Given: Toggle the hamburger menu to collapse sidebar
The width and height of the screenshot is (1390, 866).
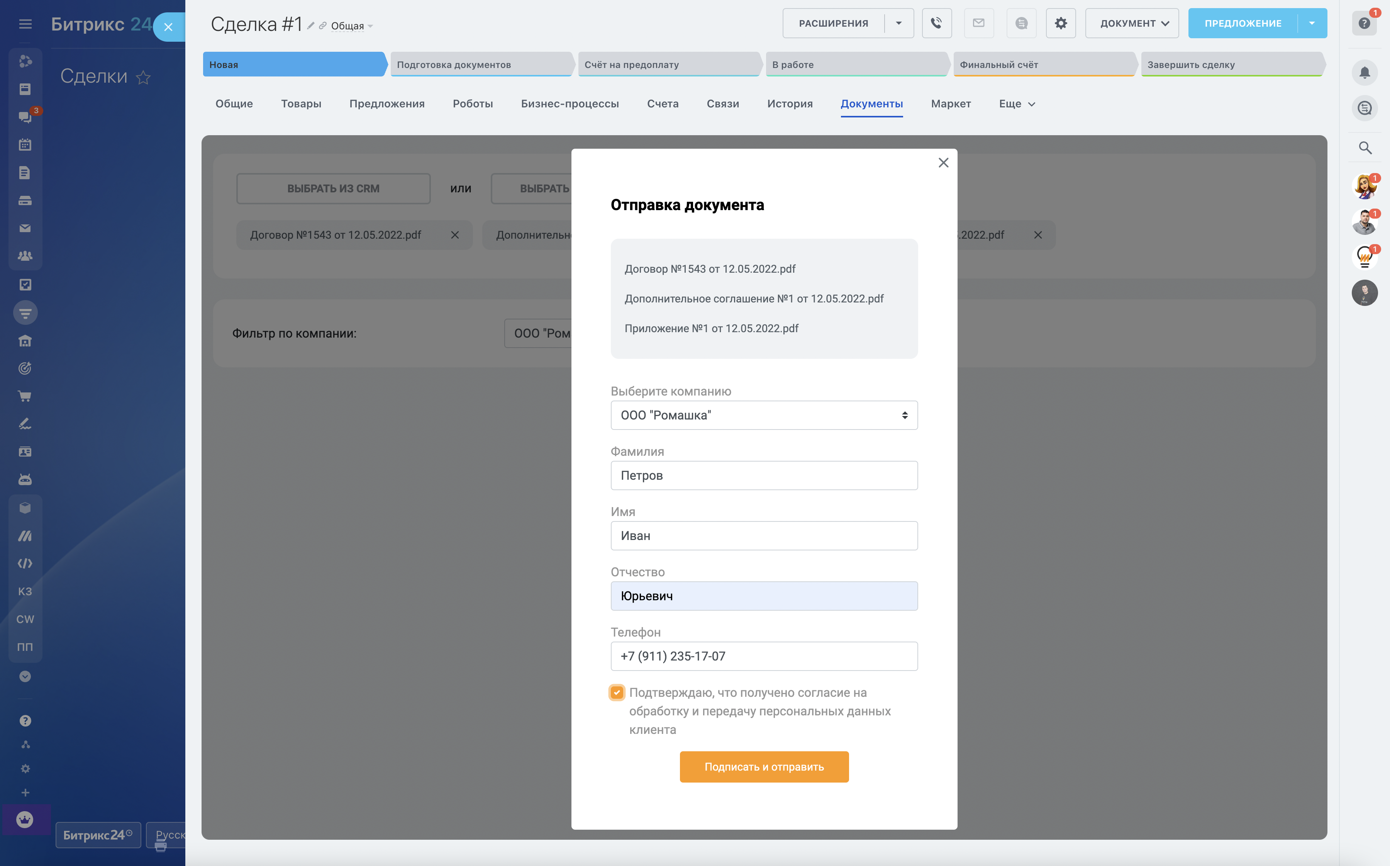Looking at the screenshot, I should click(25, 24).
